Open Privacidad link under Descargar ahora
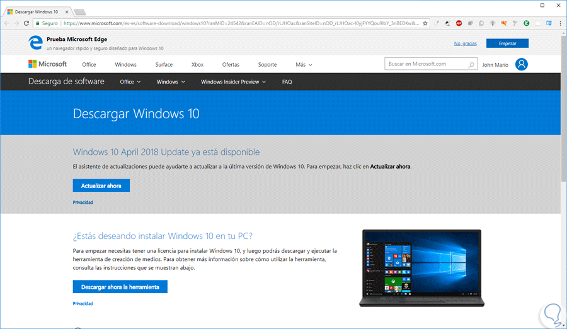This screenshot has width=567, height=329. coord(83,303)
